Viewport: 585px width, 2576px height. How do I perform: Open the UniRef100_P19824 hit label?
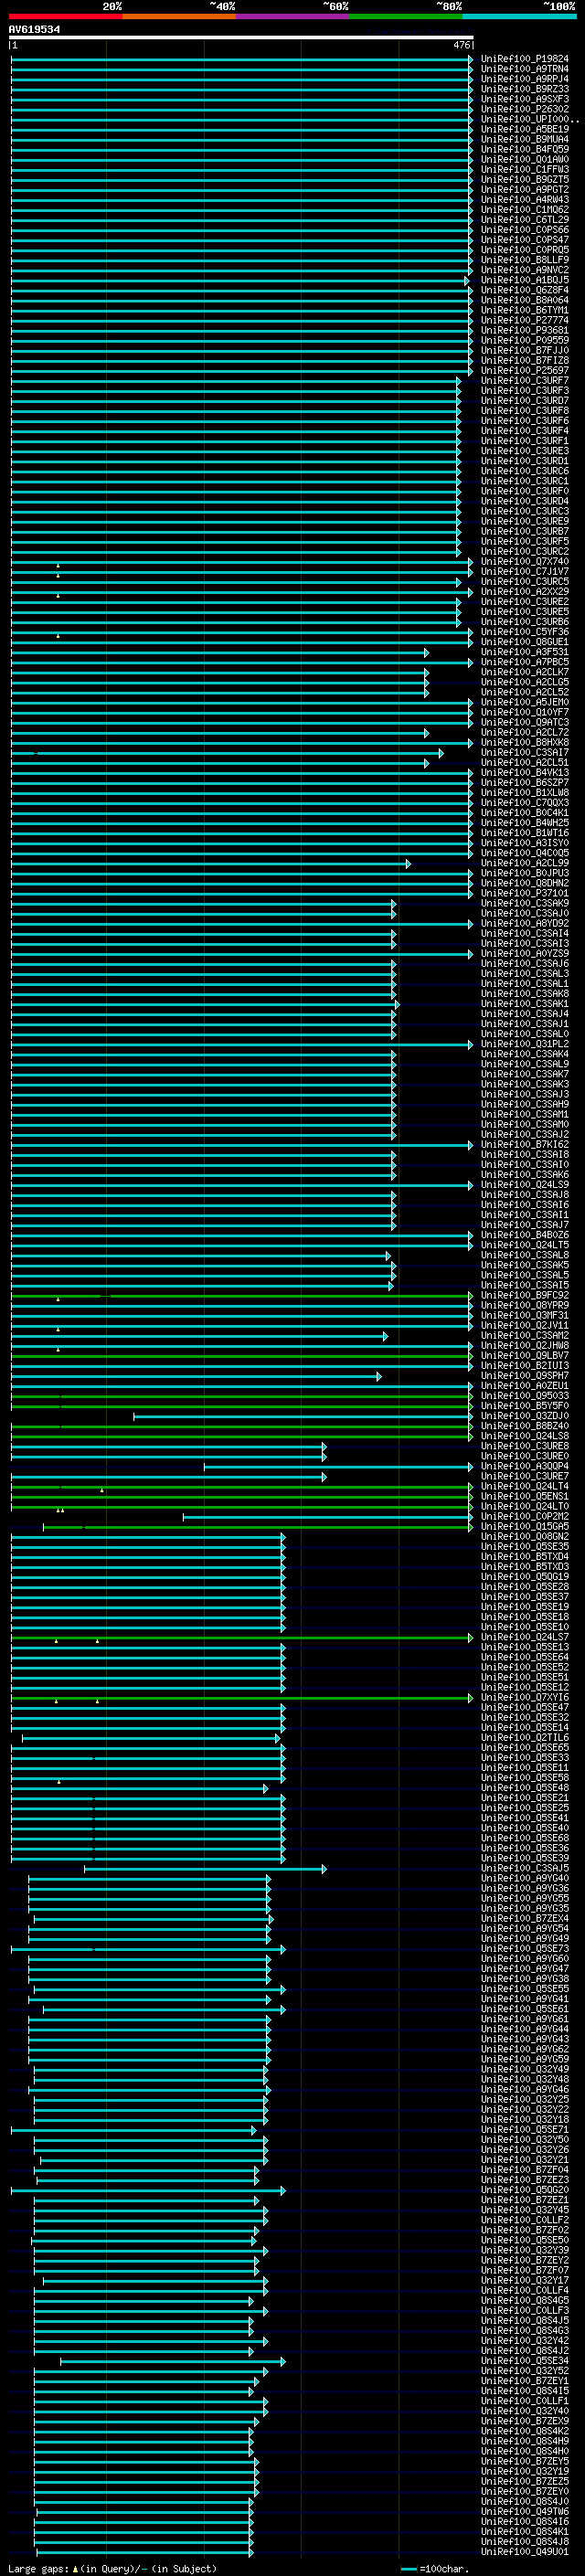click(x=524, y=59)
